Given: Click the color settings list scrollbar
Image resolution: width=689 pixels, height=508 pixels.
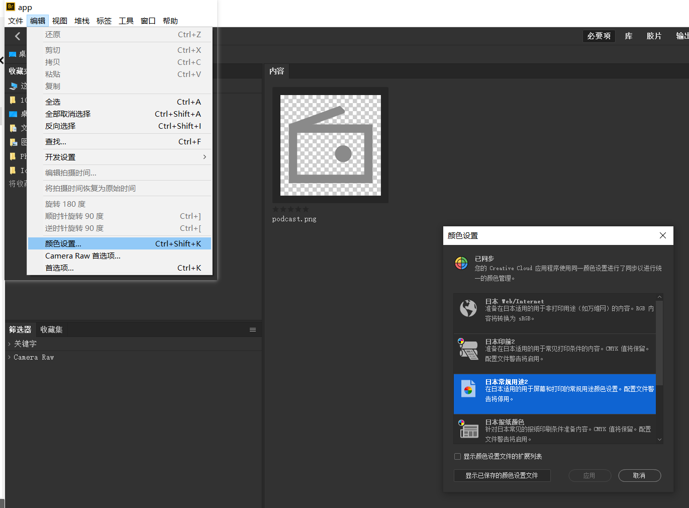Looking at the screenshot, I should click(x=659, y=342).
